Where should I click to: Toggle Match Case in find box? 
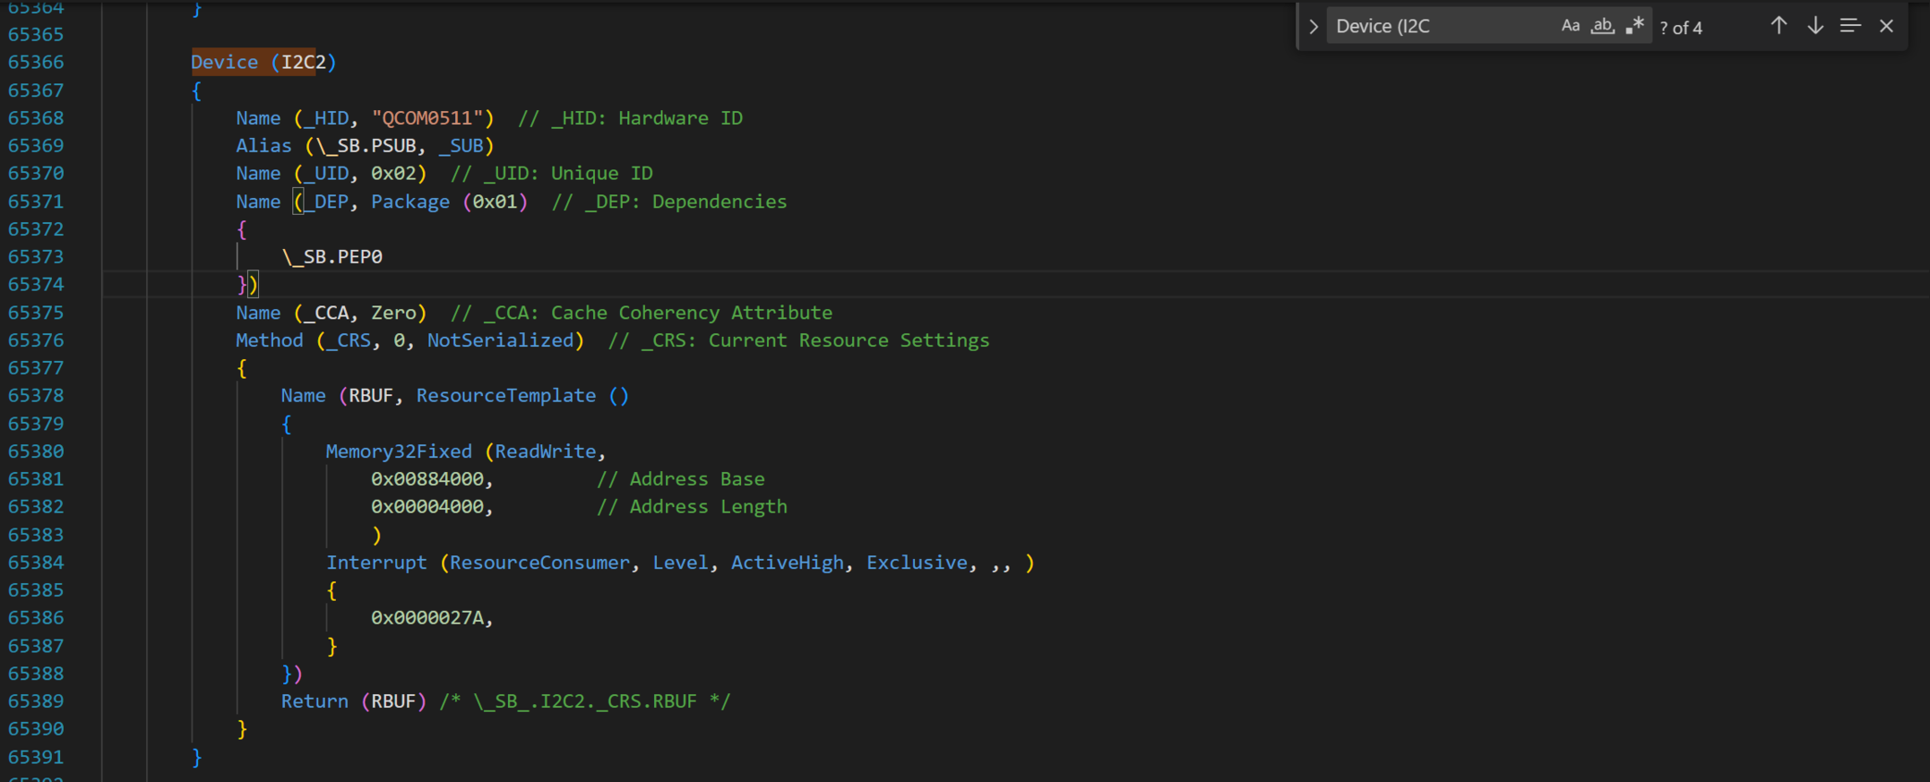click(x=1570, y=26)
